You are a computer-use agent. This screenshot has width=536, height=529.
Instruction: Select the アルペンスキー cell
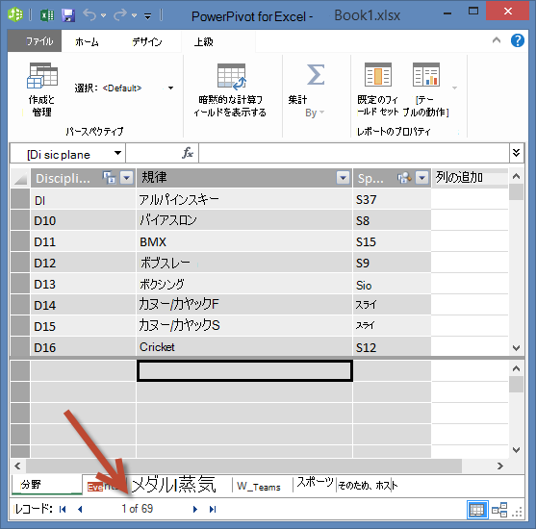tap(244, 199)
